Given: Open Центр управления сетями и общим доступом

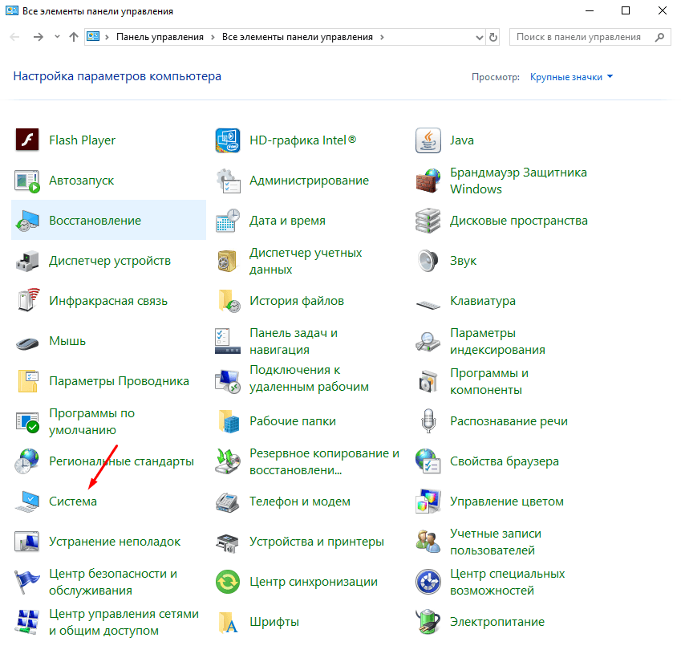Looking at the screenshot, I should (124, 622).
